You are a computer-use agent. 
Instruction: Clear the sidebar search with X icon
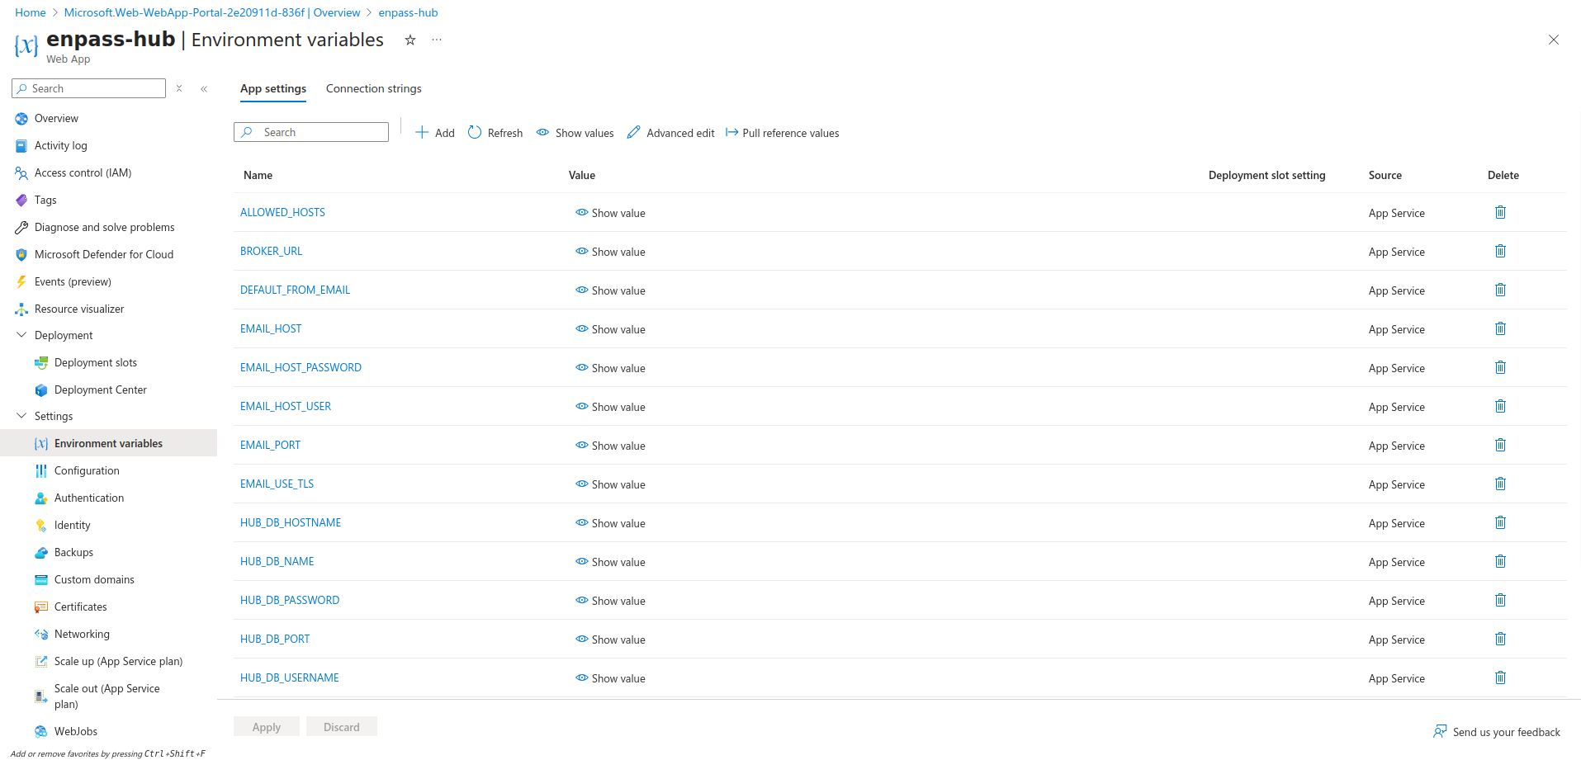179,88
